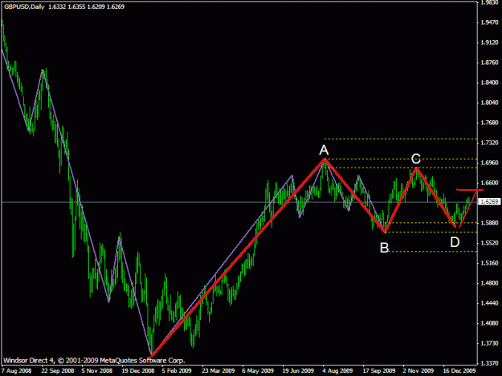Click the 2 Nov 2009 date label
This screenshot has height=376, width=502.
[x=418, y=371]
